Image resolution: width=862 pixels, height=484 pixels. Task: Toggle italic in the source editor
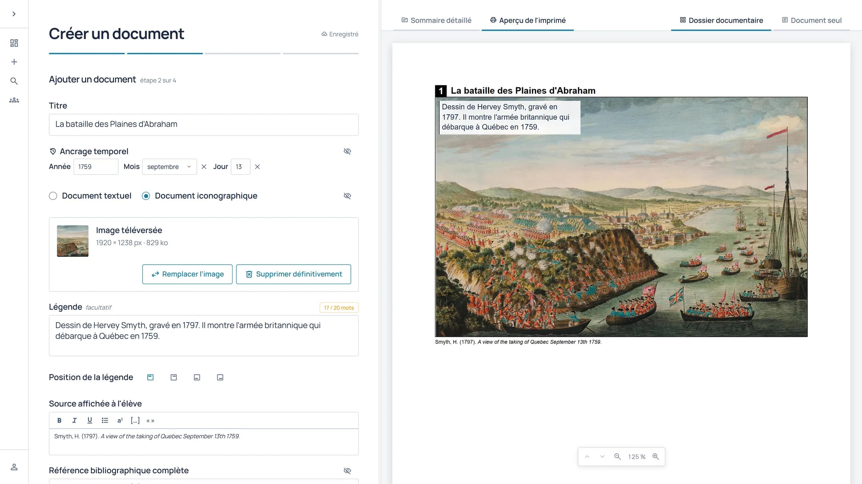pyautogui.click(x=74, y=420)
